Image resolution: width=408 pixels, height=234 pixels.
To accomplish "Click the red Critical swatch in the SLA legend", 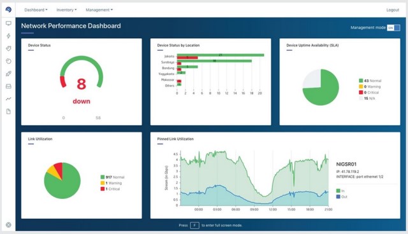I will pyautogui.click(x=361, y=92).
